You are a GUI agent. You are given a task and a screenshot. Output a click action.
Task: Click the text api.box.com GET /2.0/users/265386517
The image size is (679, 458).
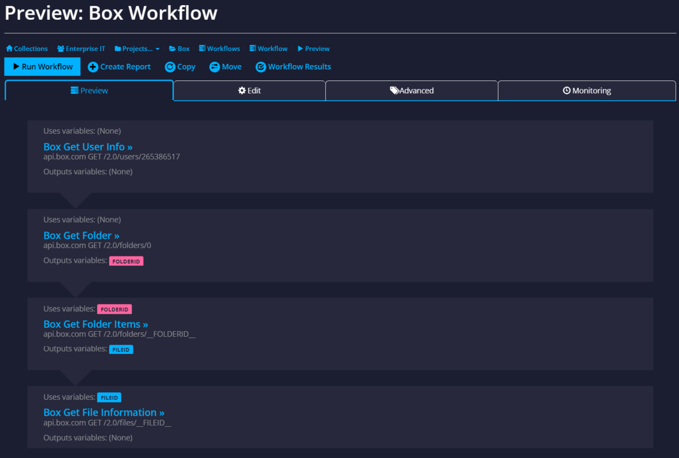tap(111, 157)
